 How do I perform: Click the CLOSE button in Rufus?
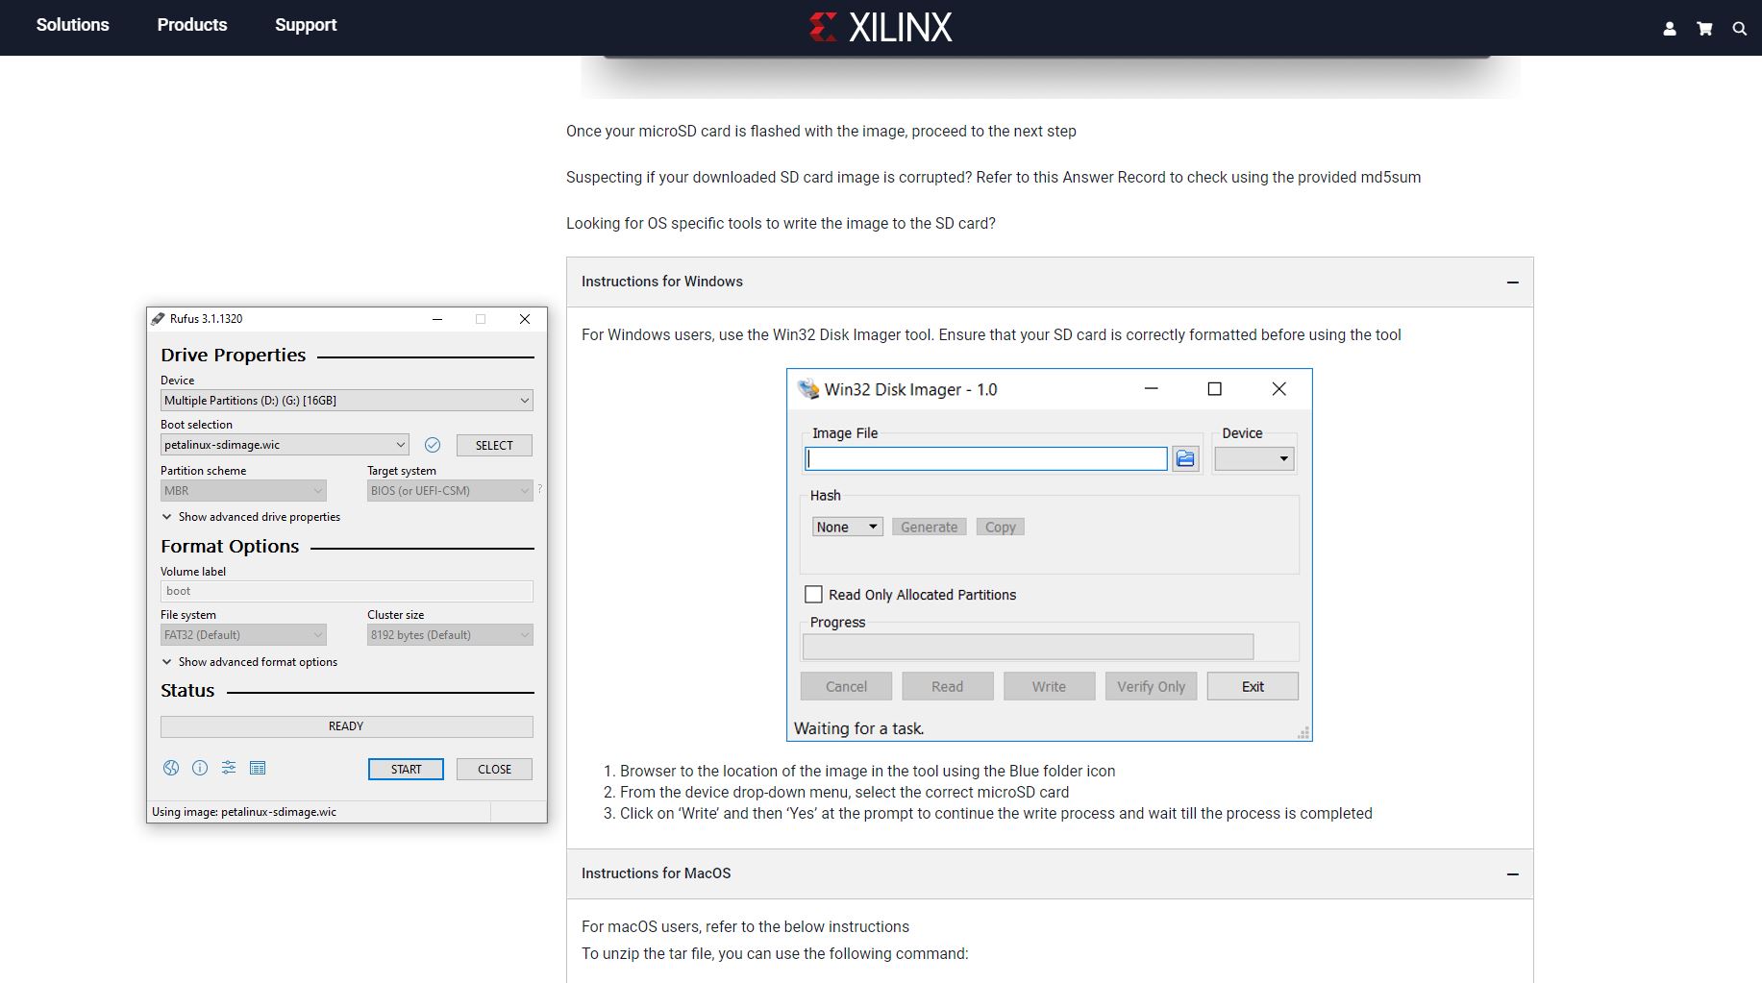point(494,769)
